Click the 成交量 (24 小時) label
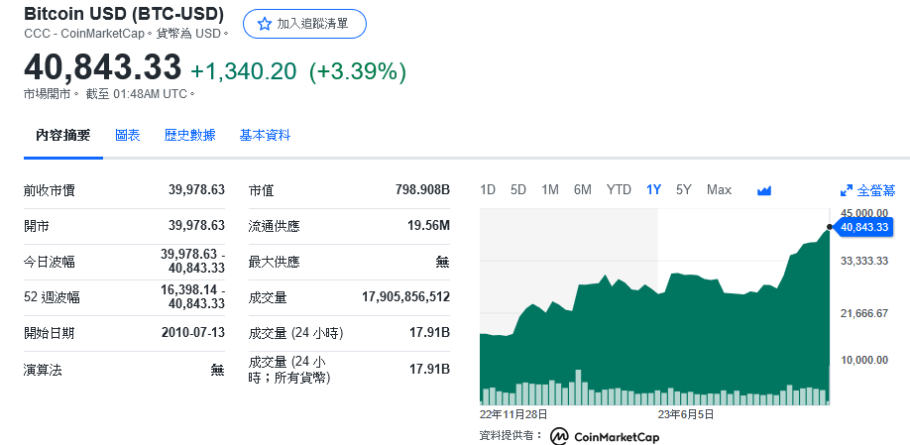 coord(296,334)
